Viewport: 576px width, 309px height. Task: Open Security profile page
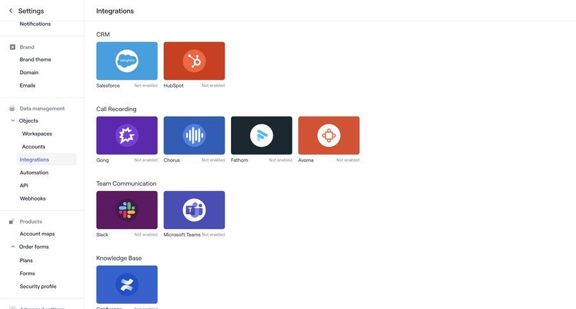pos(38,287)
